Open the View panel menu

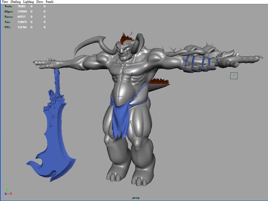[5, 2]
